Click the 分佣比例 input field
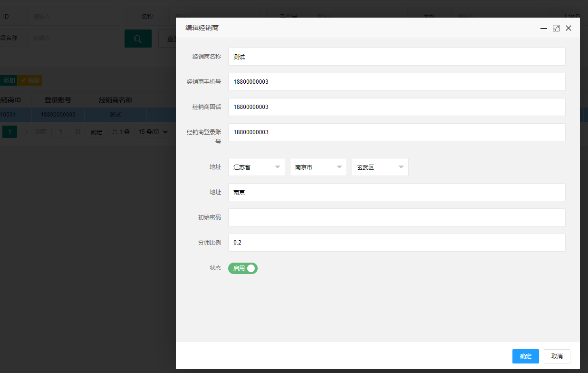This screenshot has height=373, width=588. tap(397, 243)
